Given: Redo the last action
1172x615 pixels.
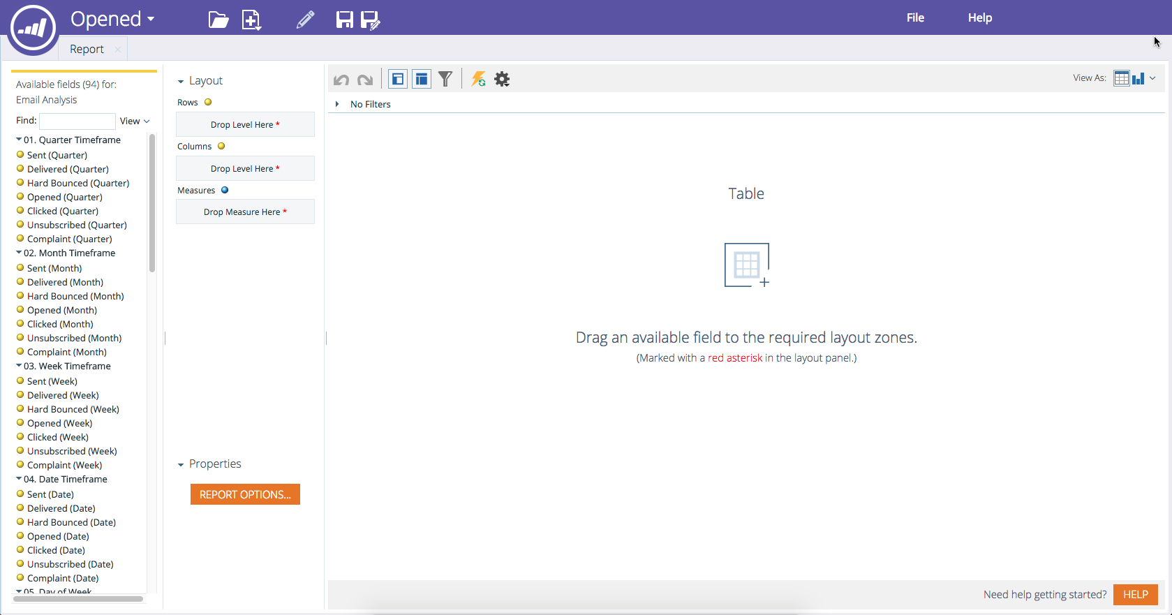Looking at the screenshot, I should point(365,80).
